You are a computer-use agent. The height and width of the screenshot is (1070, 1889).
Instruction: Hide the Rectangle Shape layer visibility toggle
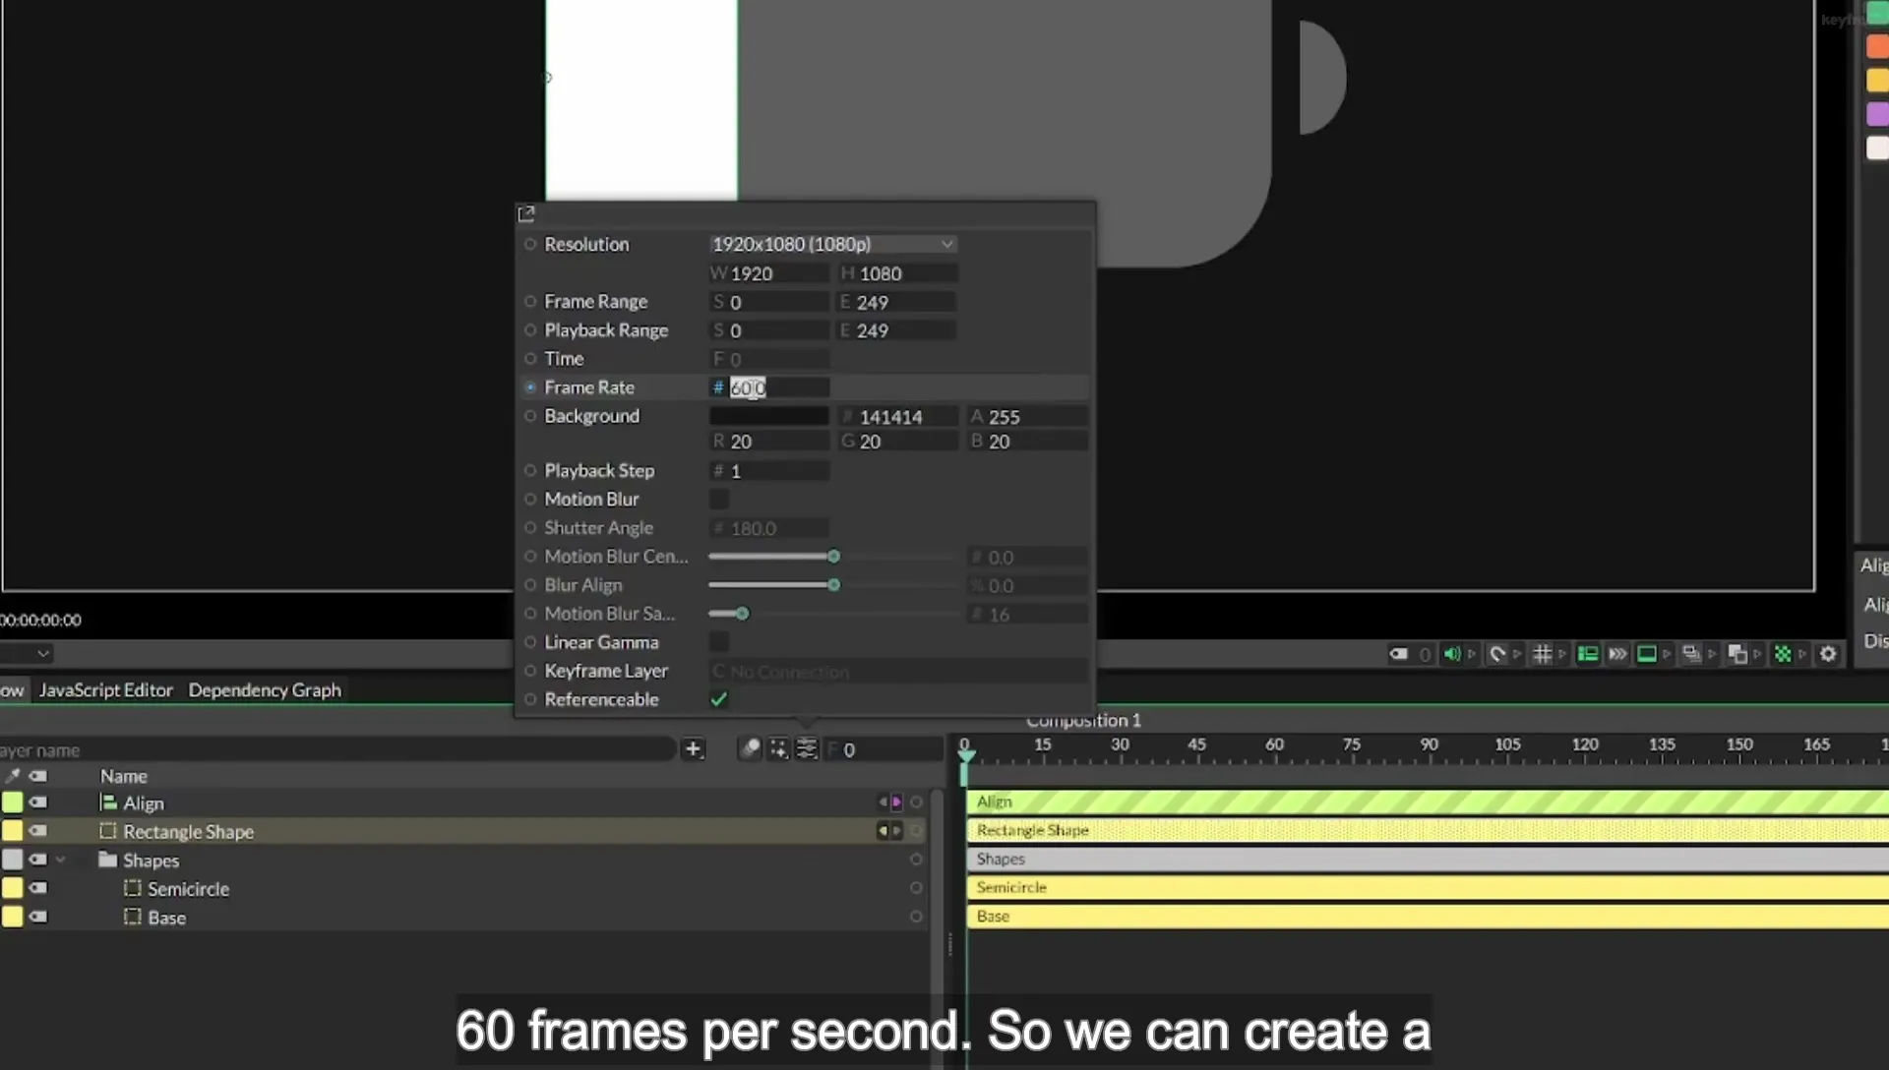pyautogui.click(x=38, y=831)
